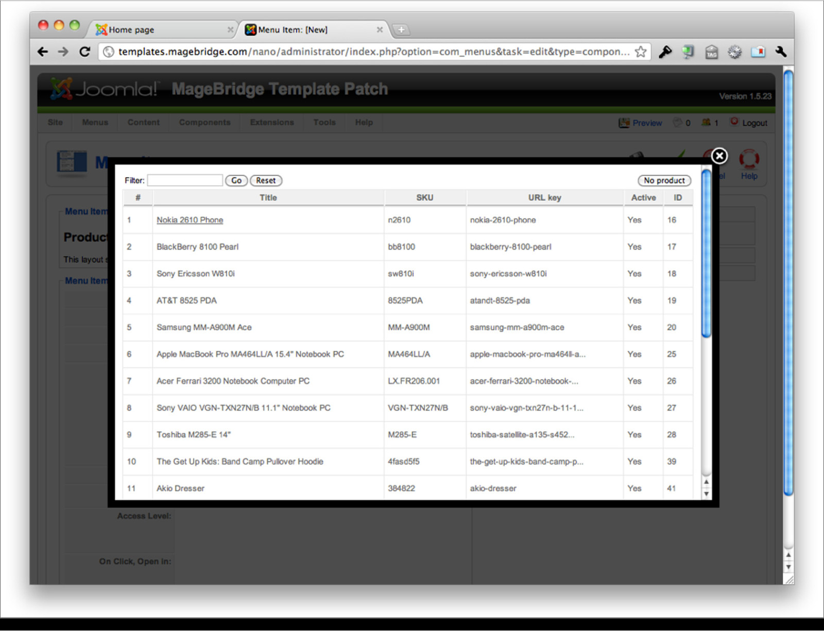Bookmark page with the star icon
Screen dimensions: 824x634
[x=640, y=51]
